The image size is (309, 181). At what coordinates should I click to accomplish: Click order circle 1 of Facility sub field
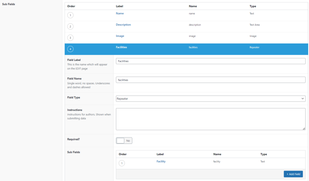click(122, 163)
